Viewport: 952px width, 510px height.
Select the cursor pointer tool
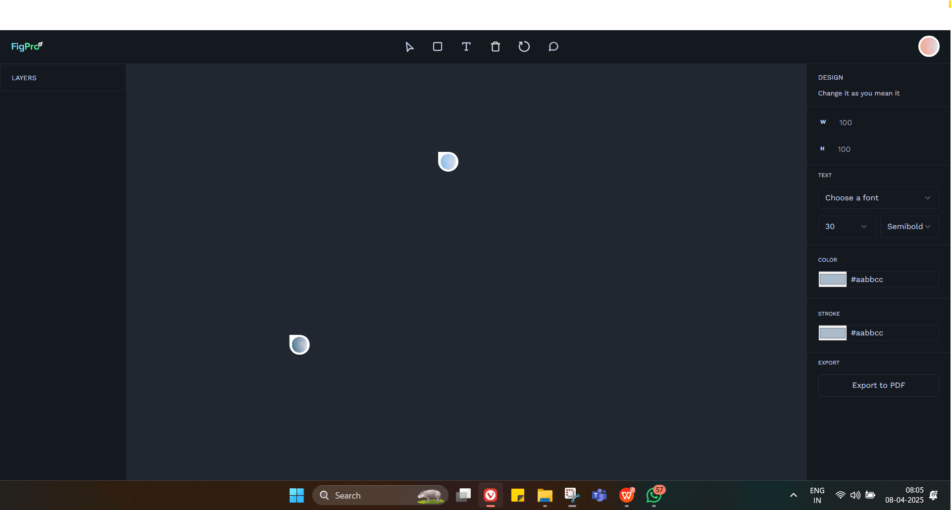[409, 47]
